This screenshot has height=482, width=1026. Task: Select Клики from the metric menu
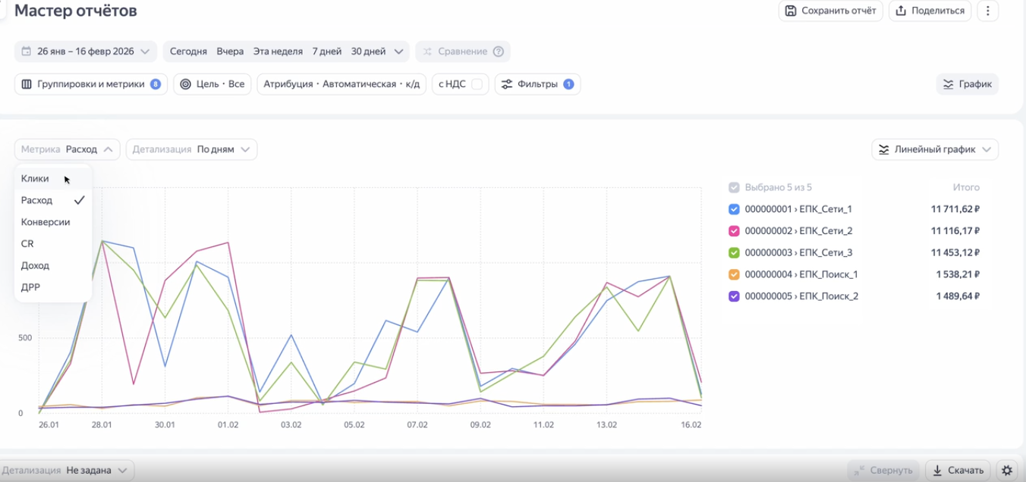click(x=35, y=179)
